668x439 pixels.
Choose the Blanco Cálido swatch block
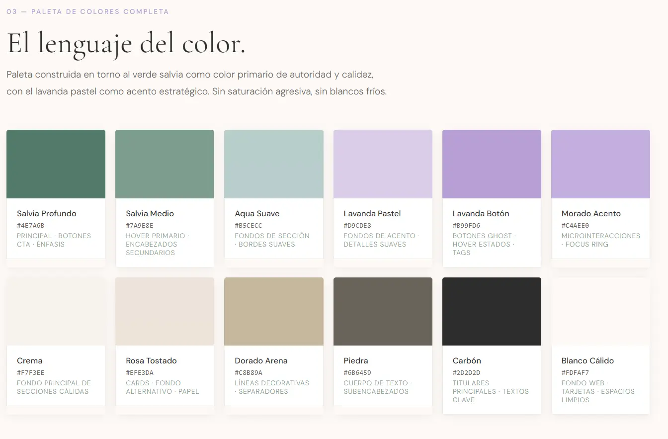[x=600, y=311]
